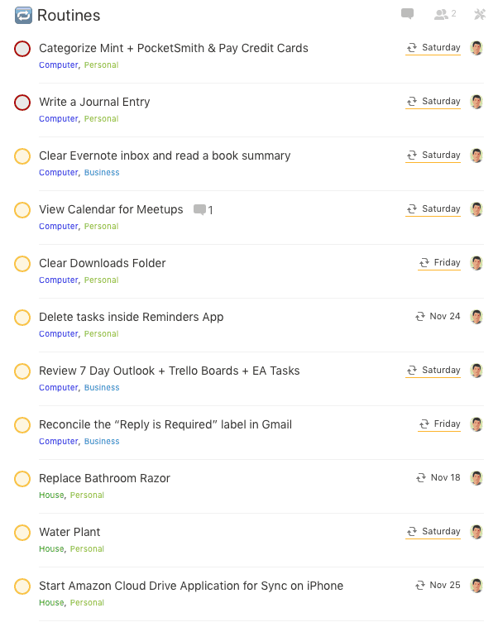
Task: Click the Routines project recurring icon
Action: click(x=23, y=15)
